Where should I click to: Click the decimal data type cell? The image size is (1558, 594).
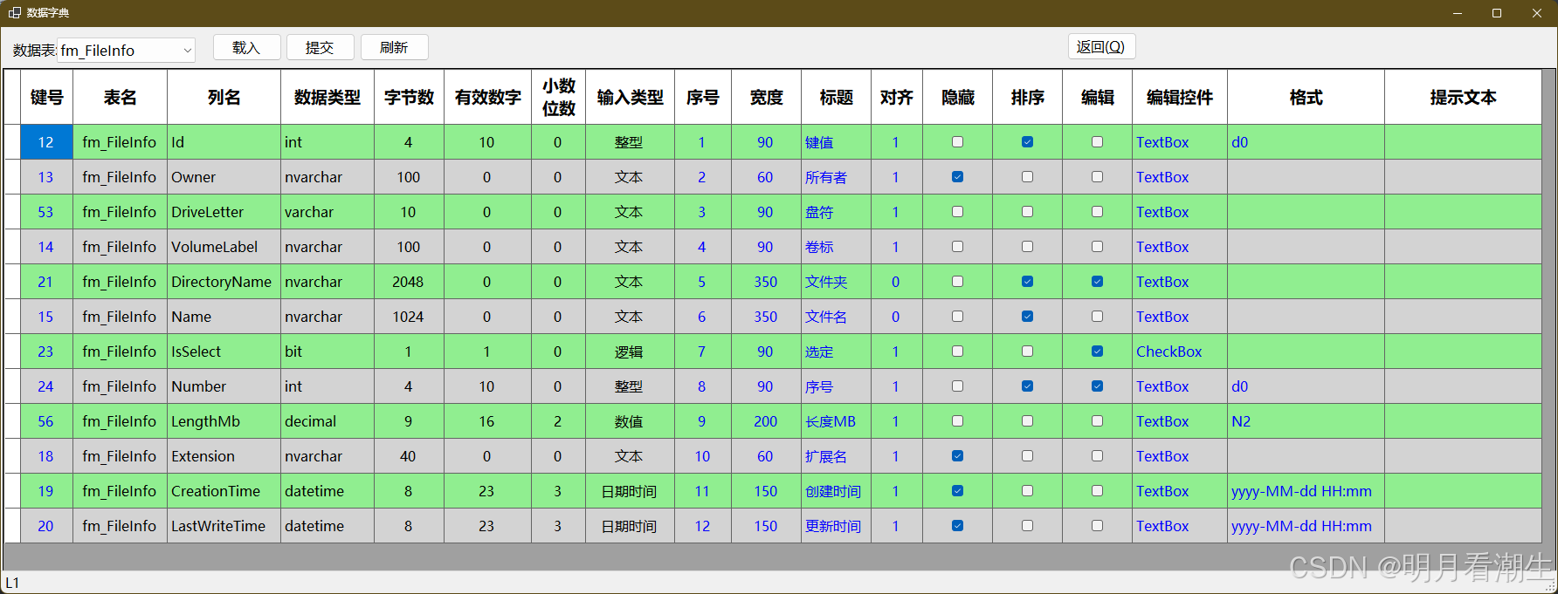pyautogui.click(x=327, y=421)
